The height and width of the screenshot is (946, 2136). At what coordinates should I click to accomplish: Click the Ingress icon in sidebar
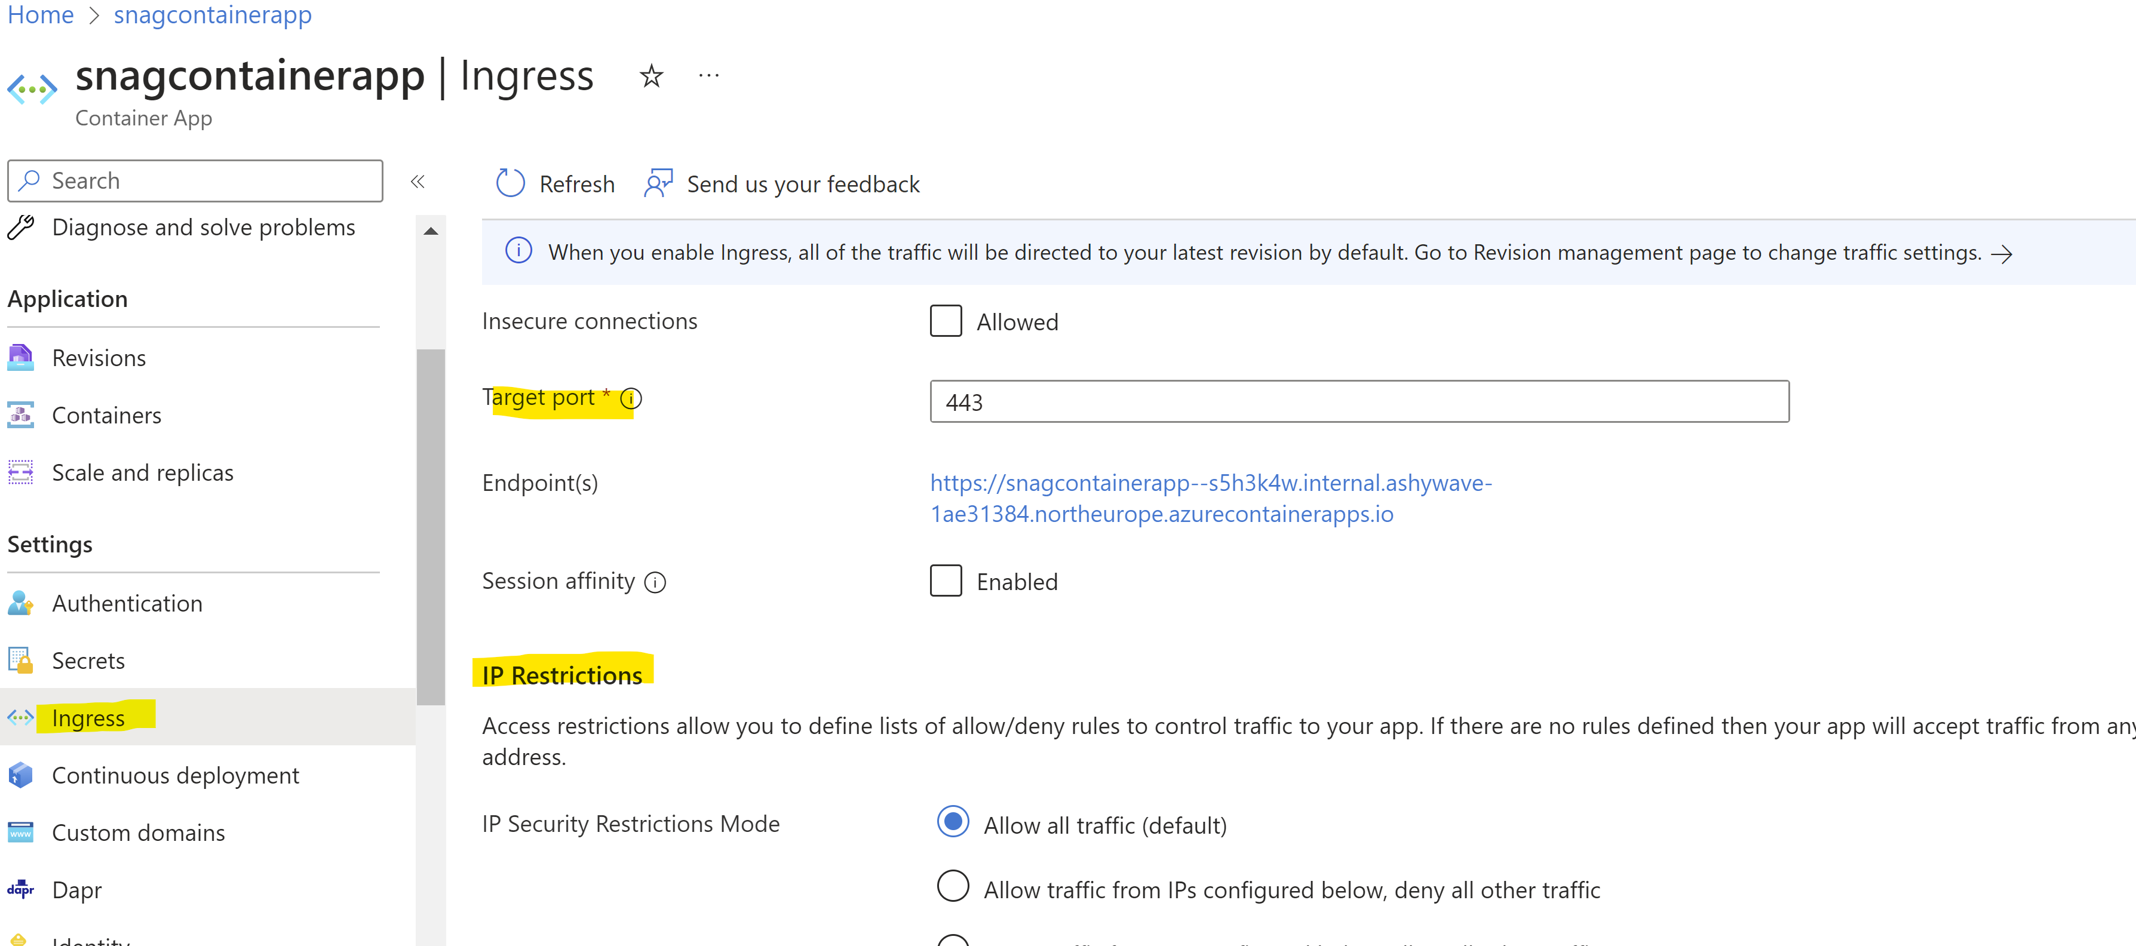tap(21, 717)
